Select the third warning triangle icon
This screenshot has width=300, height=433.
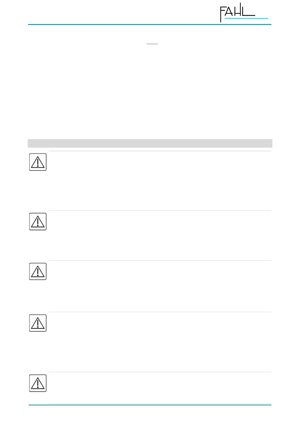(38, 271)
